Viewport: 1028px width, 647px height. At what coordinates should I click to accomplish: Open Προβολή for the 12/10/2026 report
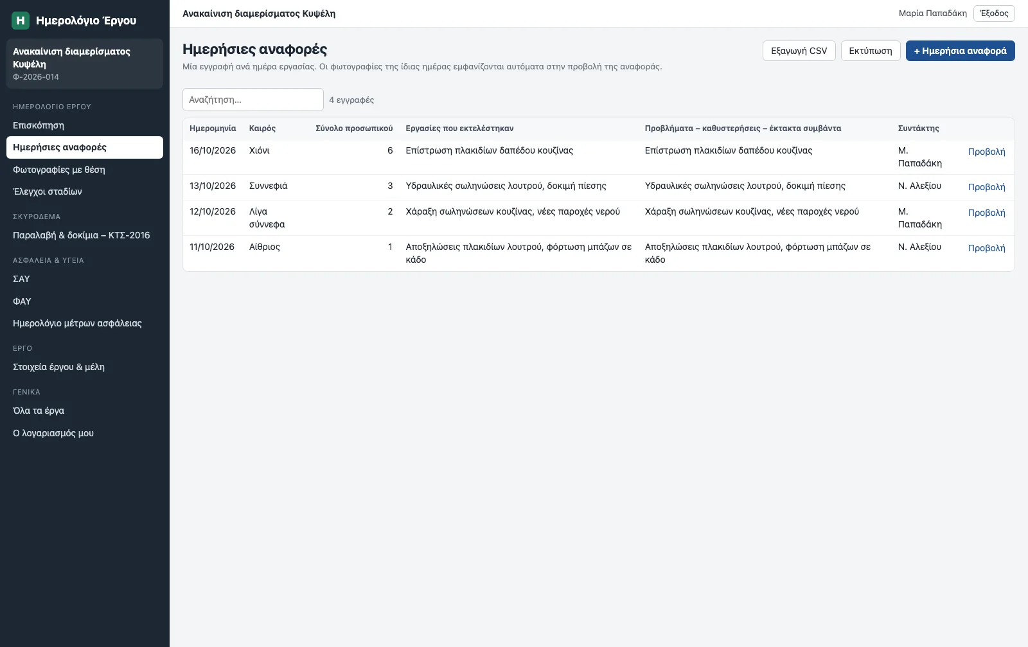986,213
